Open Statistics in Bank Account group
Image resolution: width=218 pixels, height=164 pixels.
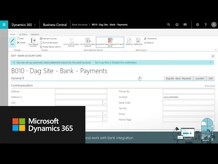tap(129, 42)
